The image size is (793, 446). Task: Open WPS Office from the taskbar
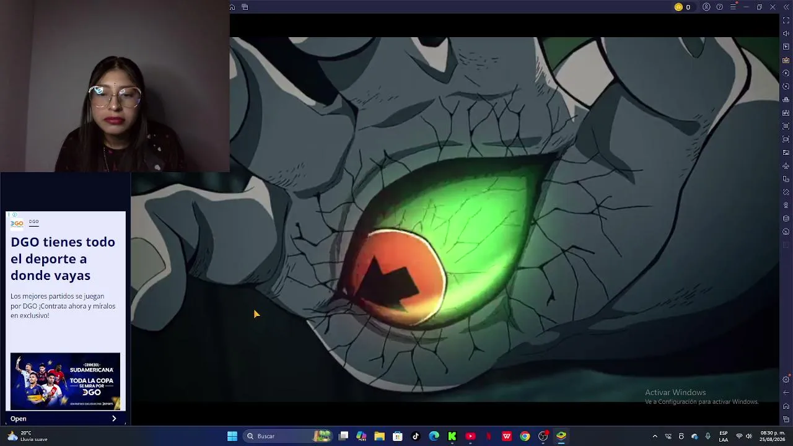507,436
